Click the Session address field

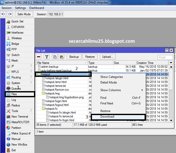55,14
